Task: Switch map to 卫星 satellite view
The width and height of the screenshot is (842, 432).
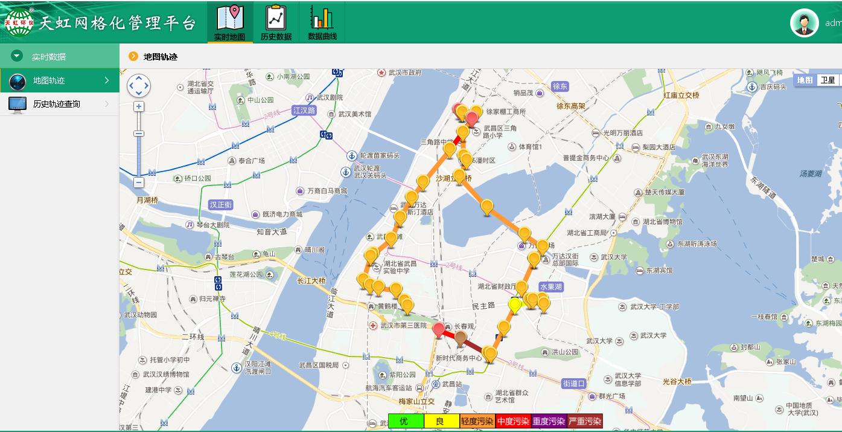Action: tap(828, 80)
